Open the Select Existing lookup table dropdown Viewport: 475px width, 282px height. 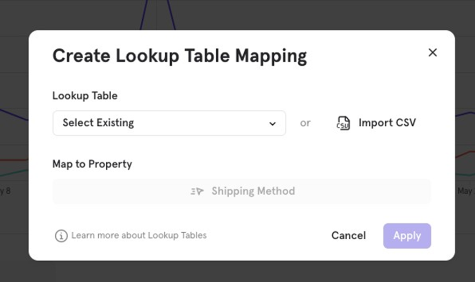coord(169,123)
